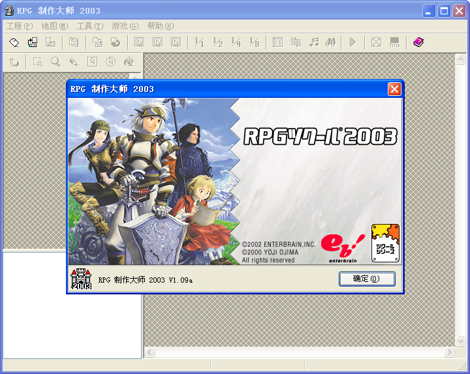Click the undo arrow icon
The height and width of the screenshot is (374, 470).
click(x=14, y=62)
